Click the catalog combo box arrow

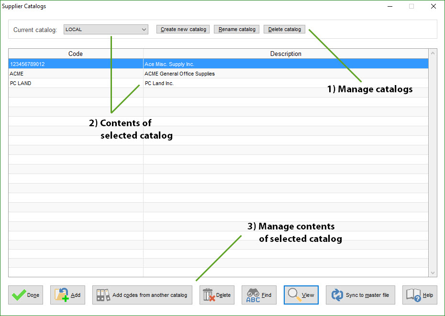145,29
